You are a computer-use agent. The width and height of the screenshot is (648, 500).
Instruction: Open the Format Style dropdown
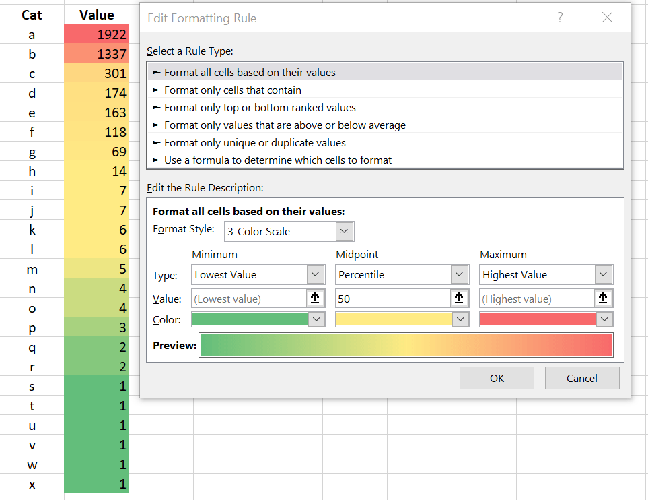coord(344,231)
